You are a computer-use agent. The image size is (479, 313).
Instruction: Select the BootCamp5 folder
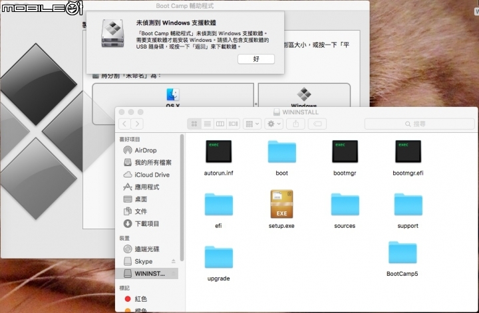click(402, 253)
